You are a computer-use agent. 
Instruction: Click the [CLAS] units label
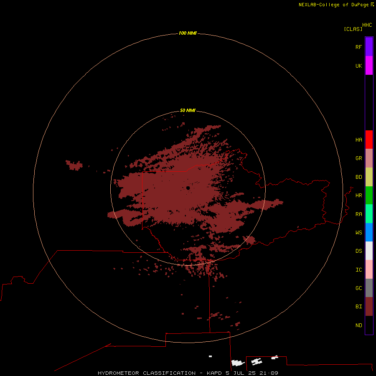[353, 29]
